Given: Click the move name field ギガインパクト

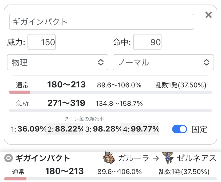Looking at the screenshot, I should (101, 22).
